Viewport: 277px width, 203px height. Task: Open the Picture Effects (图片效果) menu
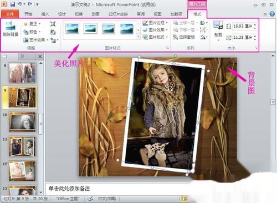(155, 30)
